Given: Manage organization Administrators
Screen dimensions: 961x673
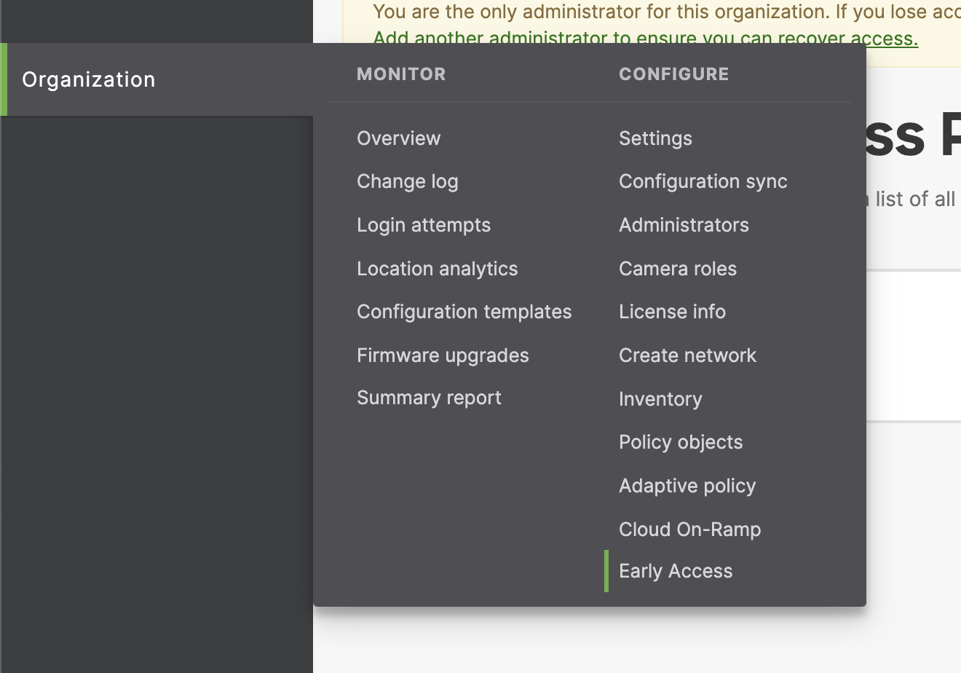Looking at the screenshot, I should pyautogui.click(x=684, y=224).
